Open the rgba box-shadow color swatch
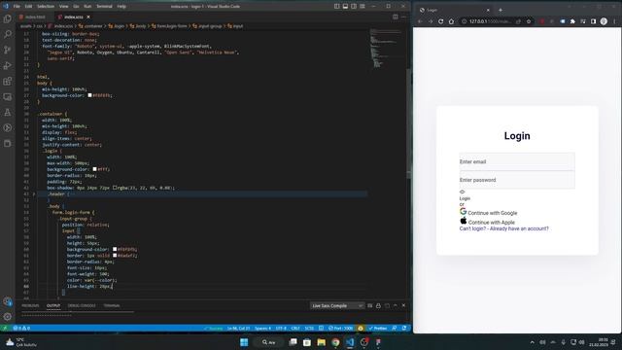622x350 pixels. coord(115,188)
